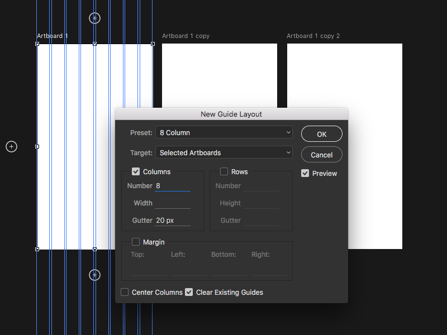Click the Margin Bottom field
Viewport: 447px width, 335px height.
coord(229,270)
